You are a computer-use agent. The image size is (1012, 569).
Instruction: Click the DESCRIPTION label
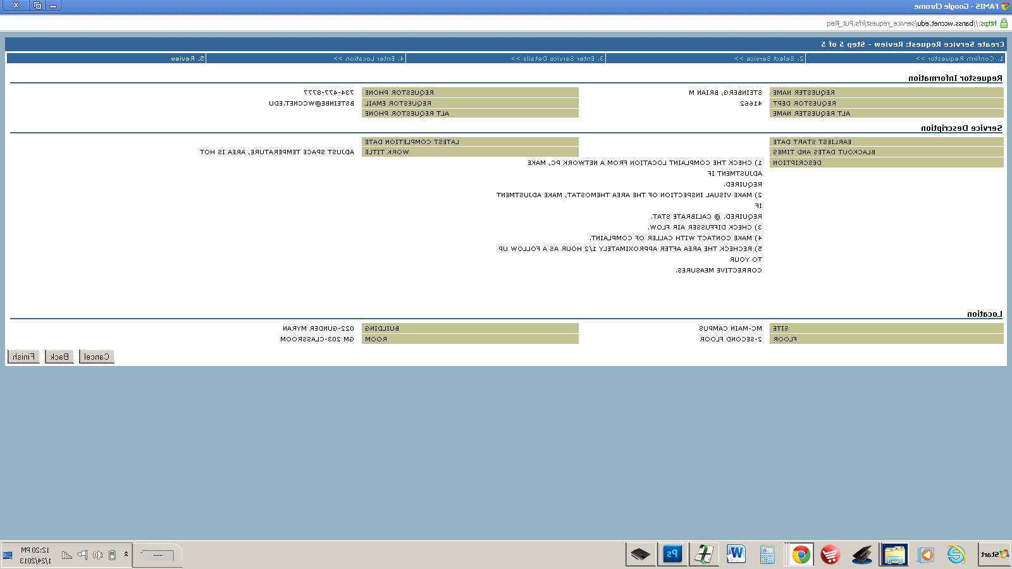tap(798, 162)
